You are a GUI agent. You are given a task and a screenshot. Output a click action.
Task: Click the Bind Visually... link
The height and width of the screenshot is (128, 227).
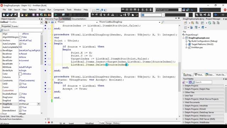coord(18,116)
